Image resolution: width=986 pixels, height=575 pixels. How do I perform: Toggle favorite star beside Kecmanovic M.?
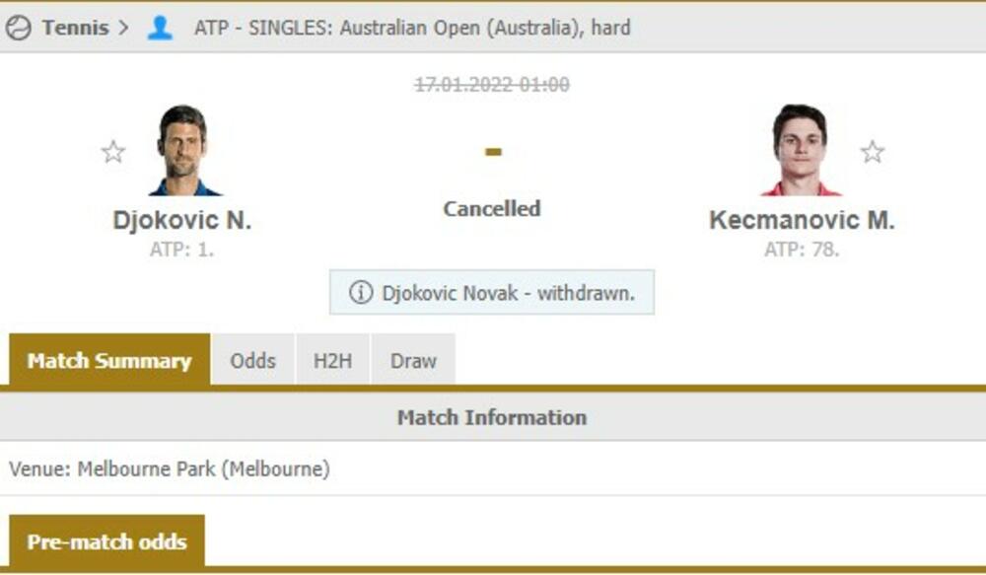873,152
